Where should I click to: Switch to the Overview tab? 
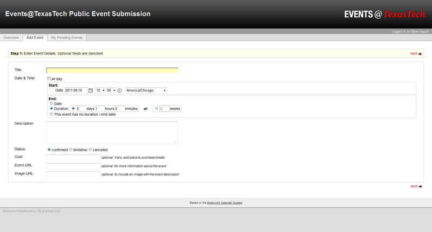coord(11,38)
